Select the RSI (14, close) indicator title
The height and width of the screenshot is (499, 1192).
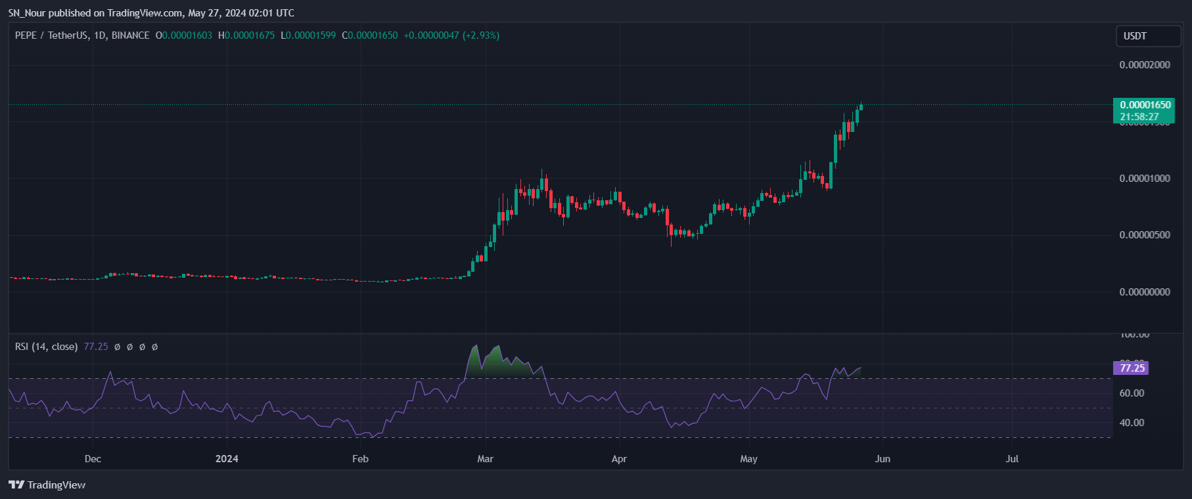coord(46,347)
